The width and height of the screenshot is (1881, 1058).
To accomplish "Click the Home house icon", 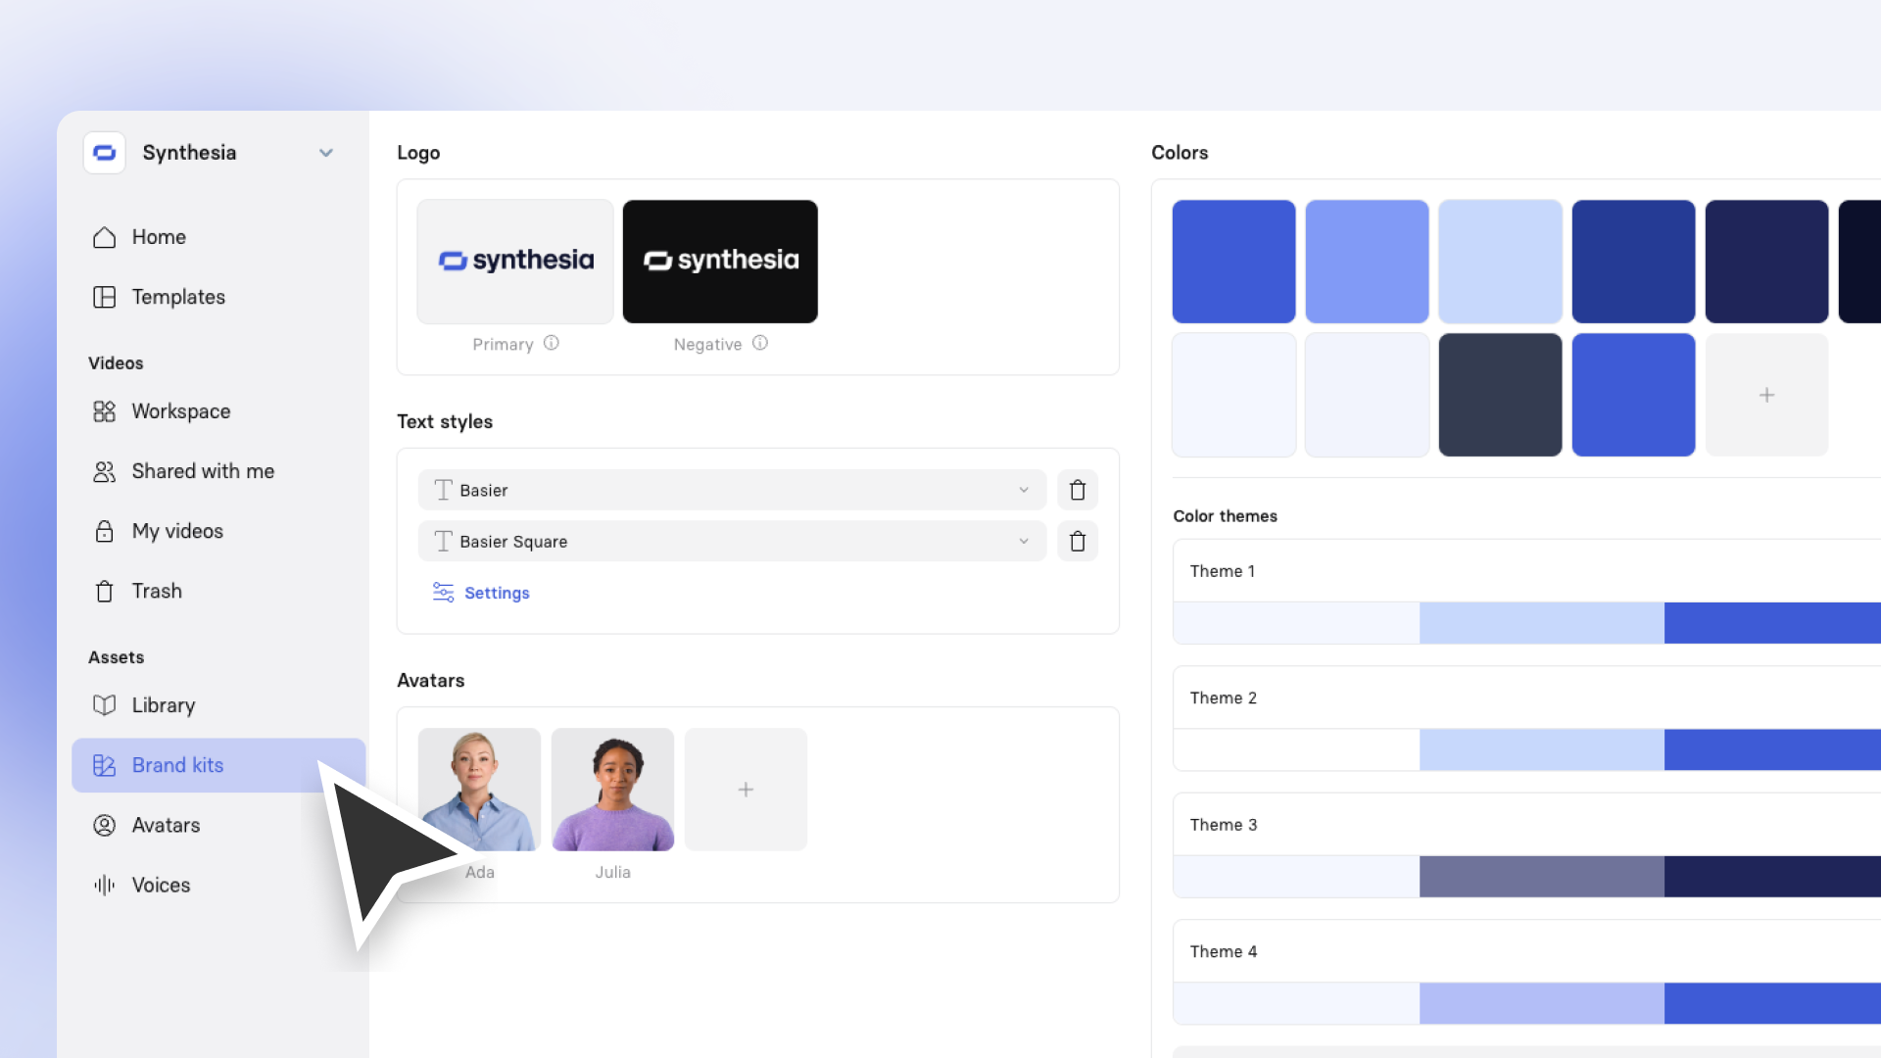I will [x=104, y=237].
